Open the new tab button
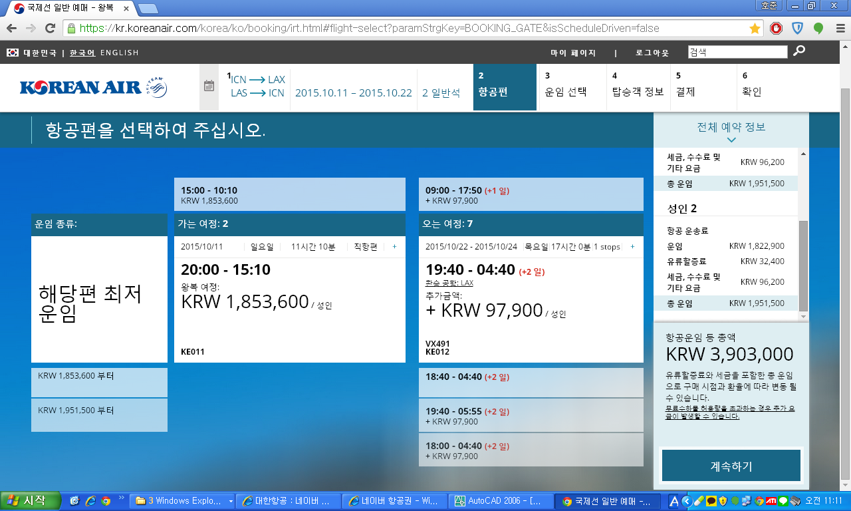 click(148, 8)
